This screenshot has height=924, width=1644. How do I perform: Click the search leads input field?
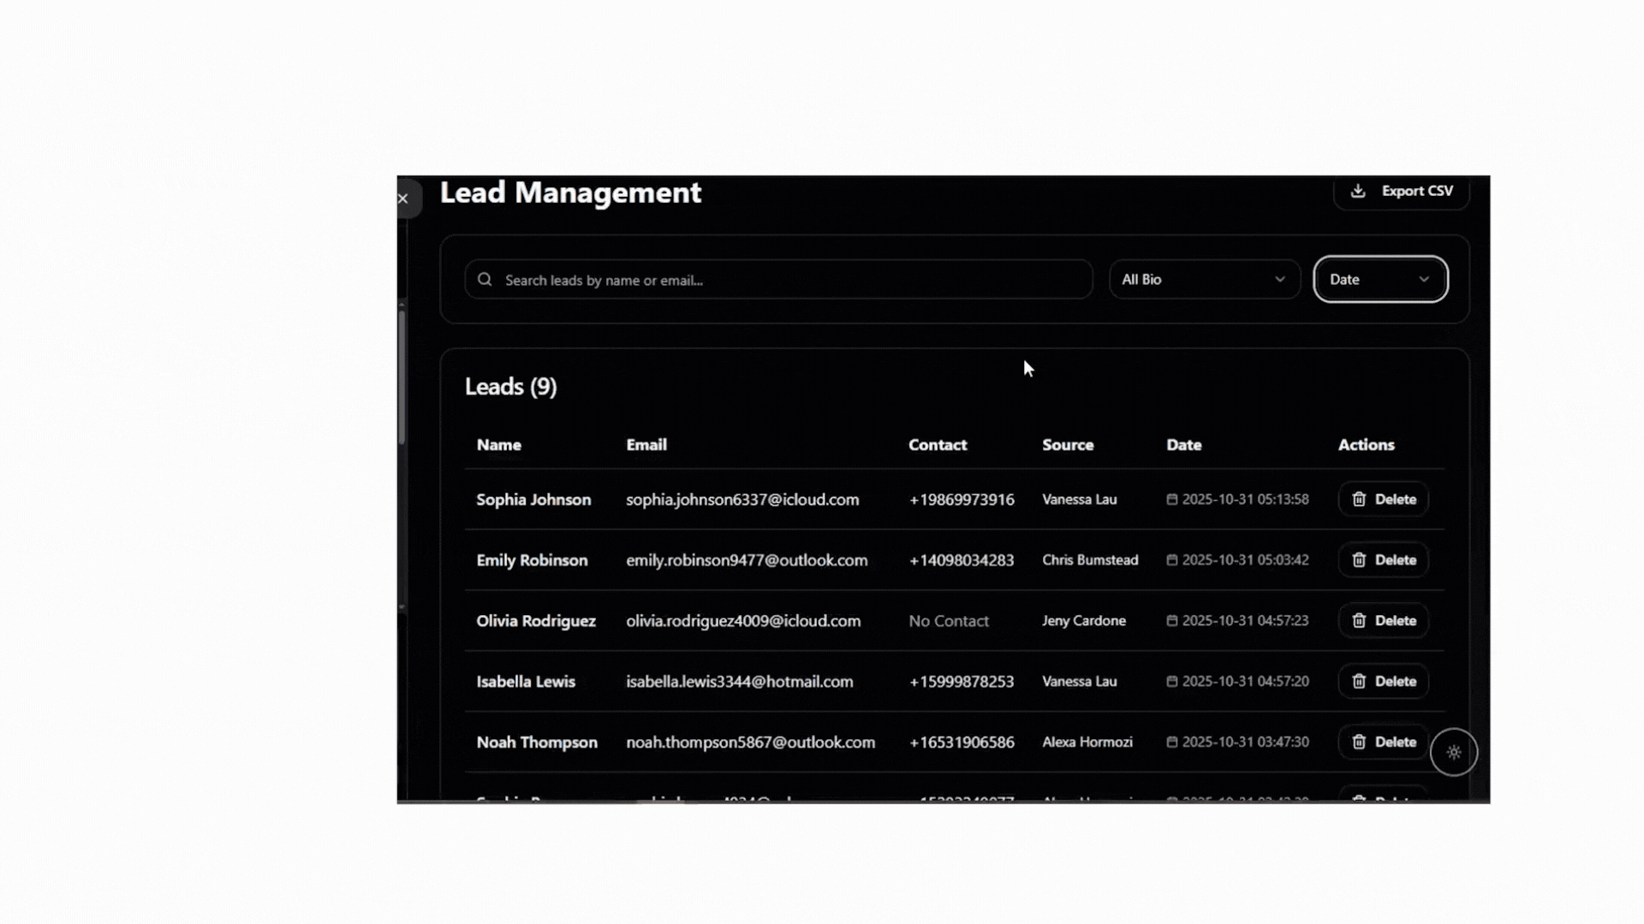[788, 280]
